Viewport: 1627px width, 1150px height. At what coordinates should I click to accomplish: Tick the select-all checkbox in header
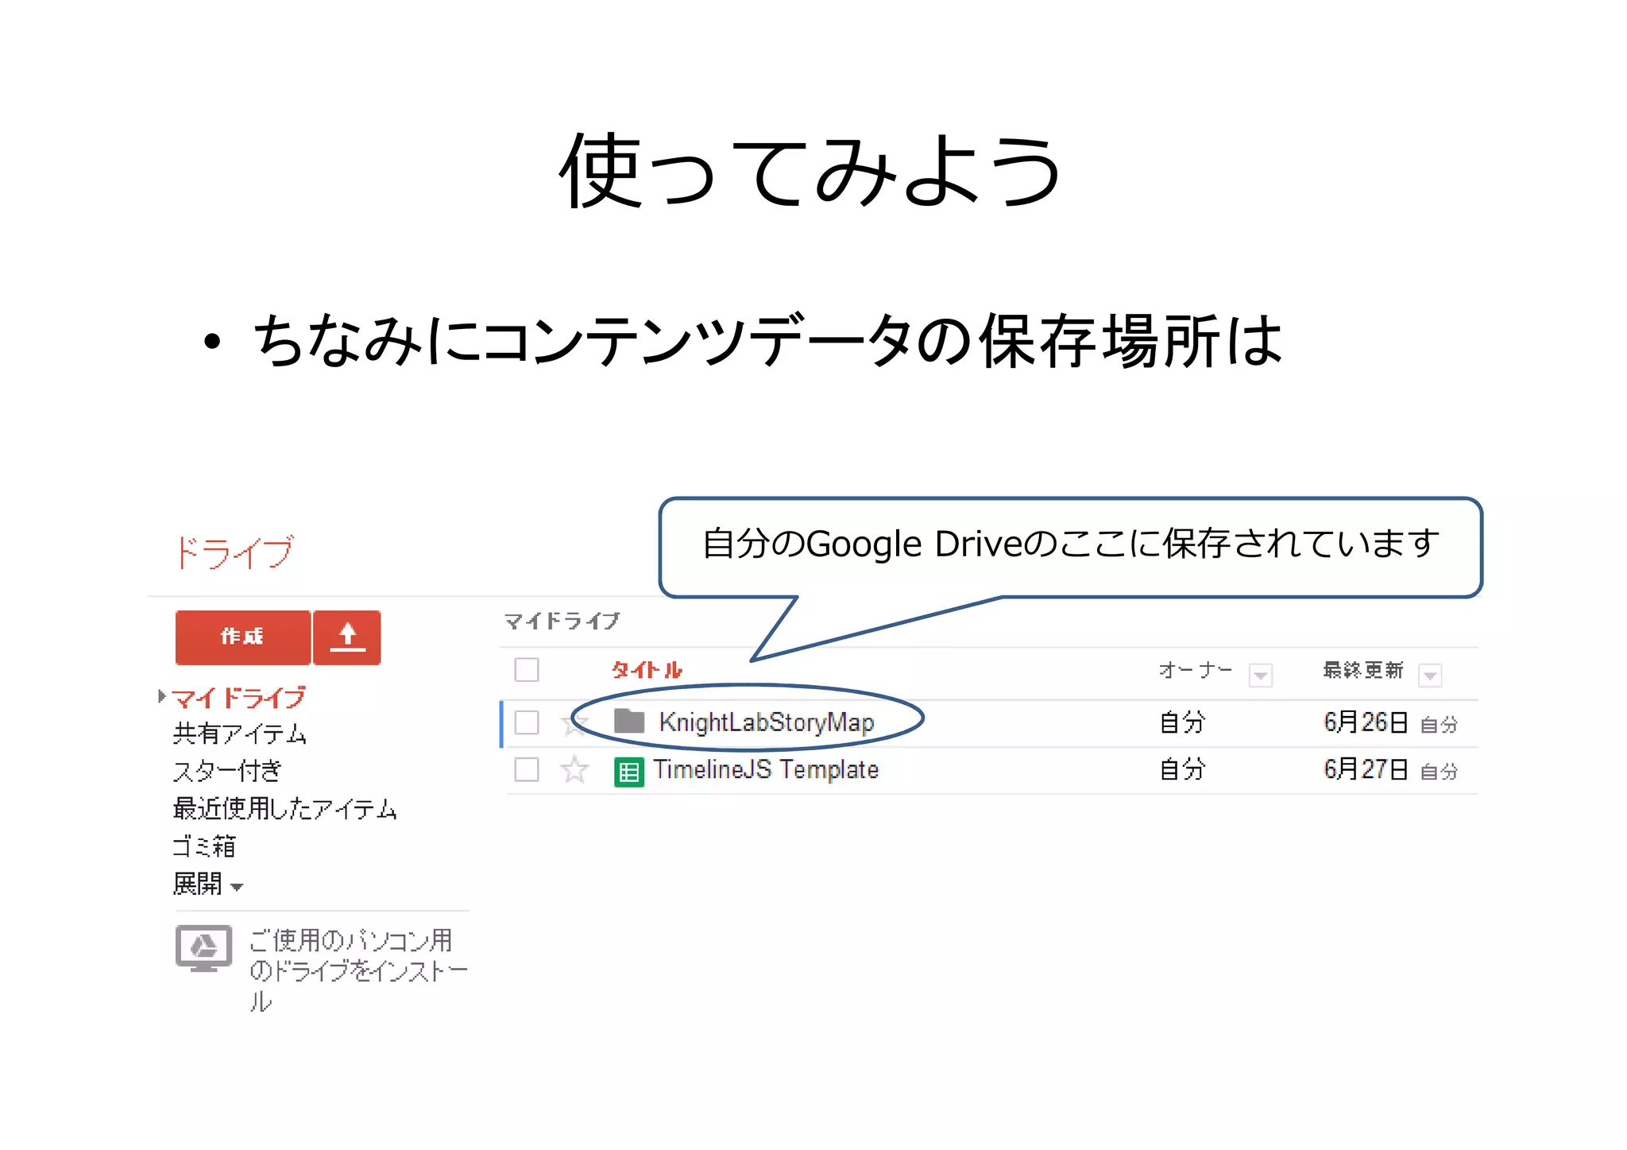[527, 670]
